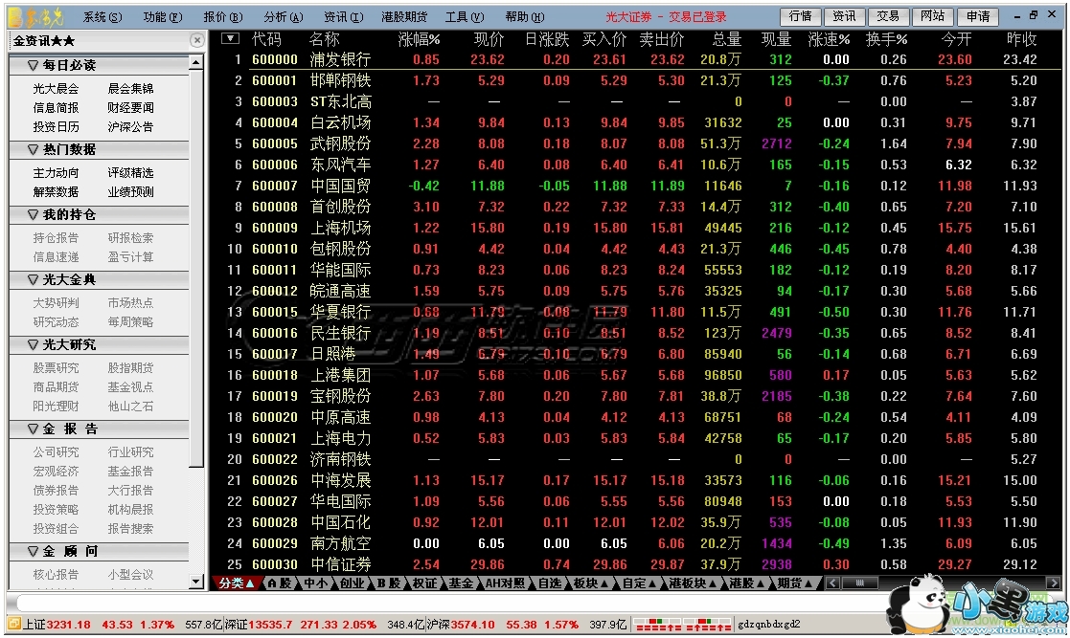
Task: Switch to the 自选 bottom tab
Action: (549, 583)
